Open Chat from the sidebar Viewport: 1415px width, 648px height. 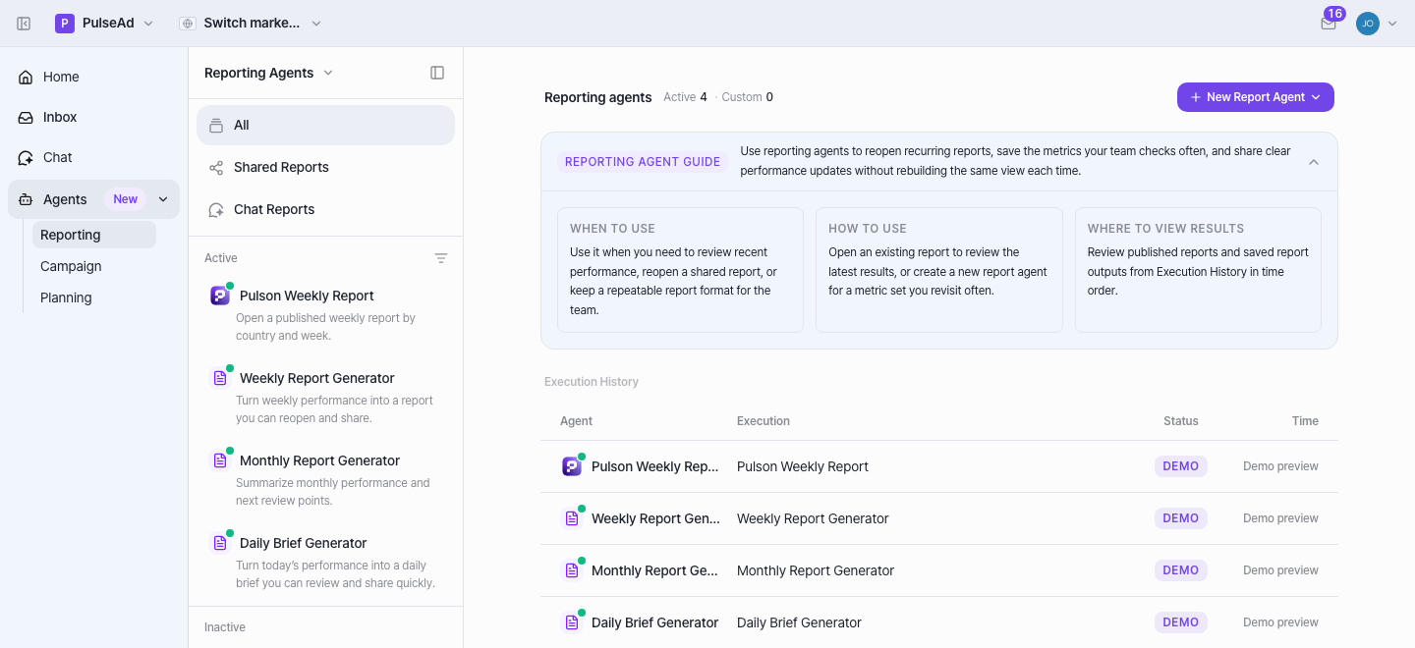(93, 157)
